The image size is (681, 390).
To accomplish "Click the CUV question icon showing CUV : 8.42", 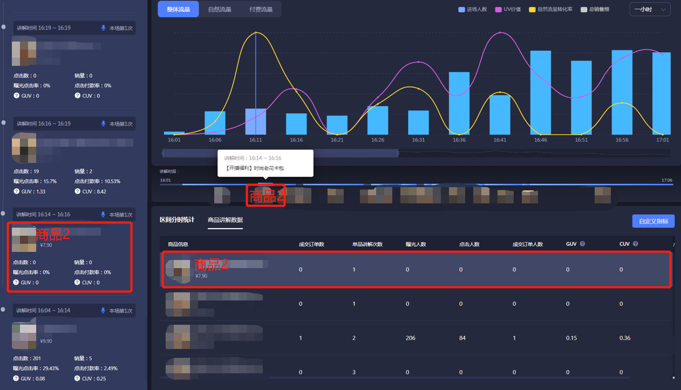I will (77, 191).
